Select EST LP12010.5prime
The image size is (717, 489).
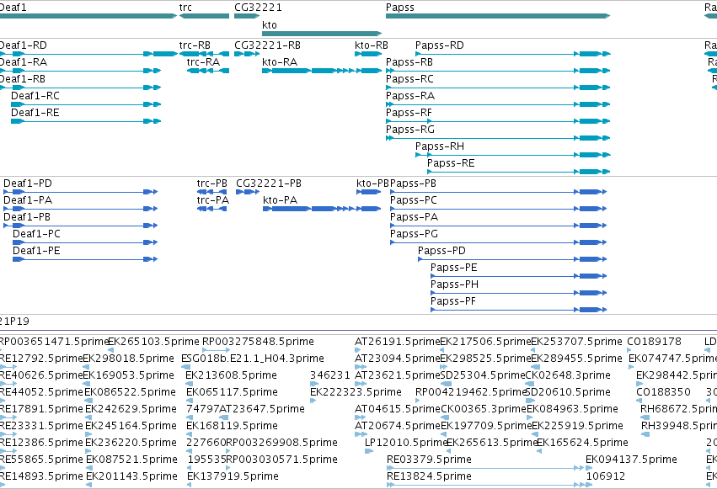pos(405,443)
